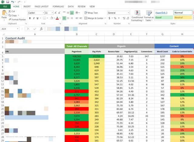Click Decrease Indent icon
The image size is (194, 142).
click(x=77, y=18)
